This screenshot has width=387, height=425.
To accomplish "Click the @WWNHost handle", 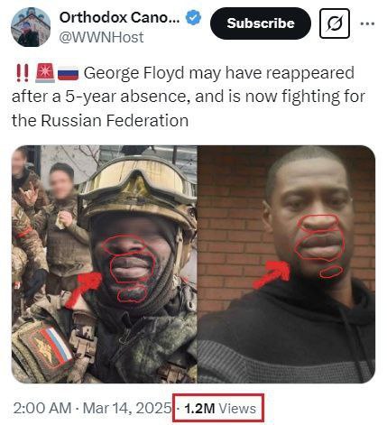I will click(101, 37).
